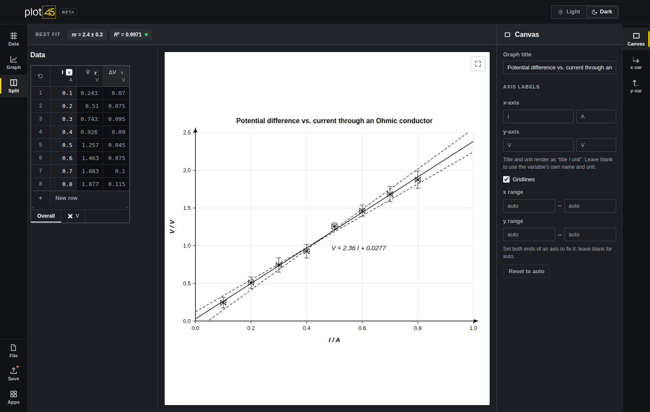Open the Graph view in sidebar
Viewport: 650px width, 412px height.
(x=13, y=62)
